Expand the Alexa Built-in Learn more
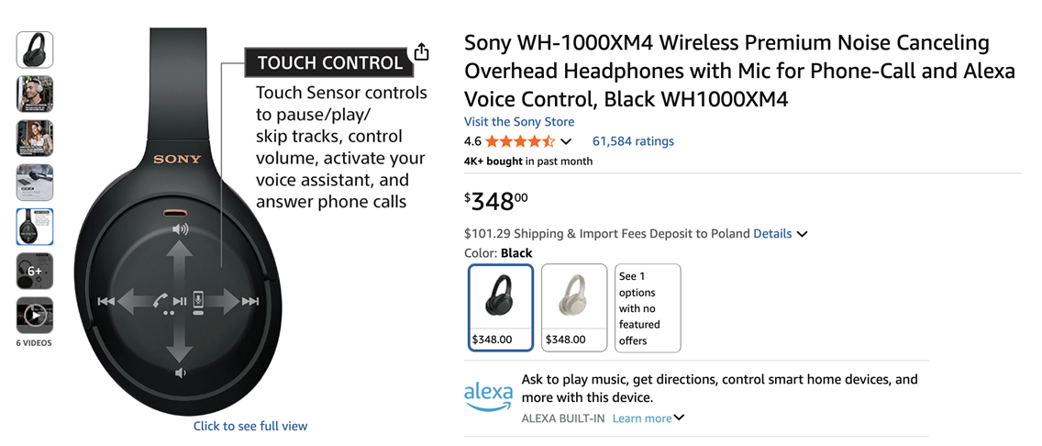This screenshot has width=1042, height=446. click(648, 418)
